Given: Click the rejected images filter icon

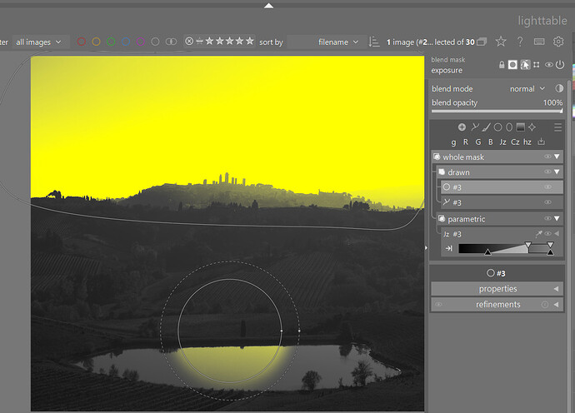Looking at the screenshot, I should (x=189, y=41).
